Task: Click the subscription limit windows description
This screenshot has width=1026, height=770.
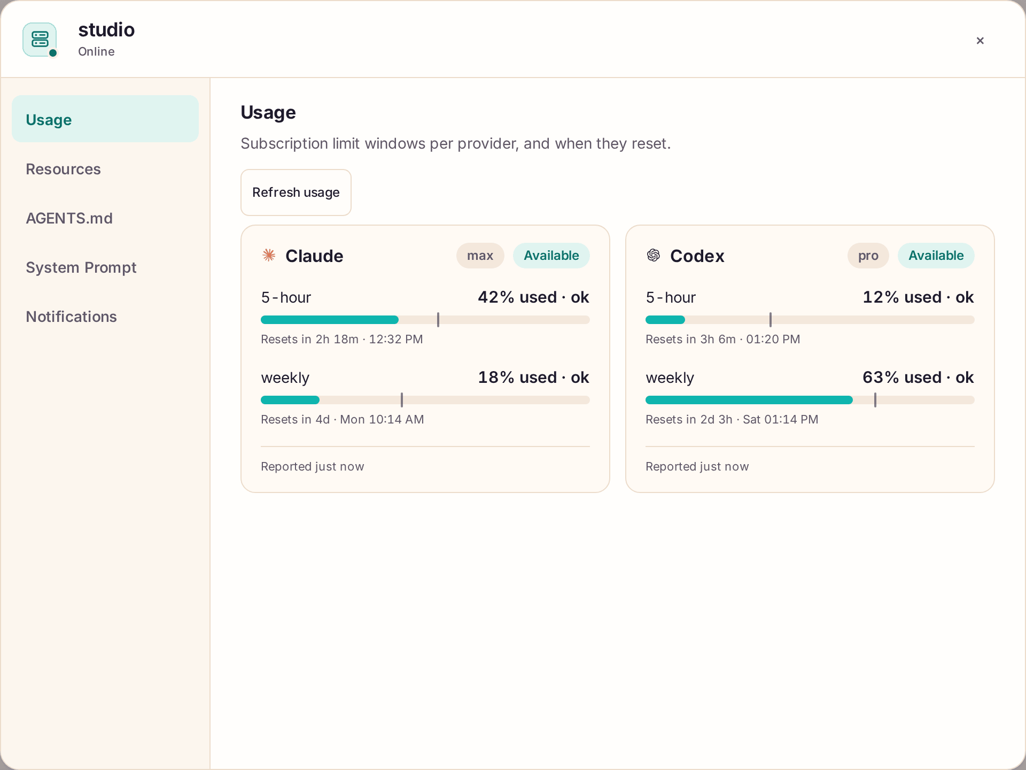Action: [456, 143]
